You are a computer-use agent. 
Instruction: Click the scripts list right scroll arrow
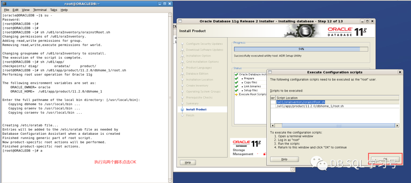click(x=397, y=126)
